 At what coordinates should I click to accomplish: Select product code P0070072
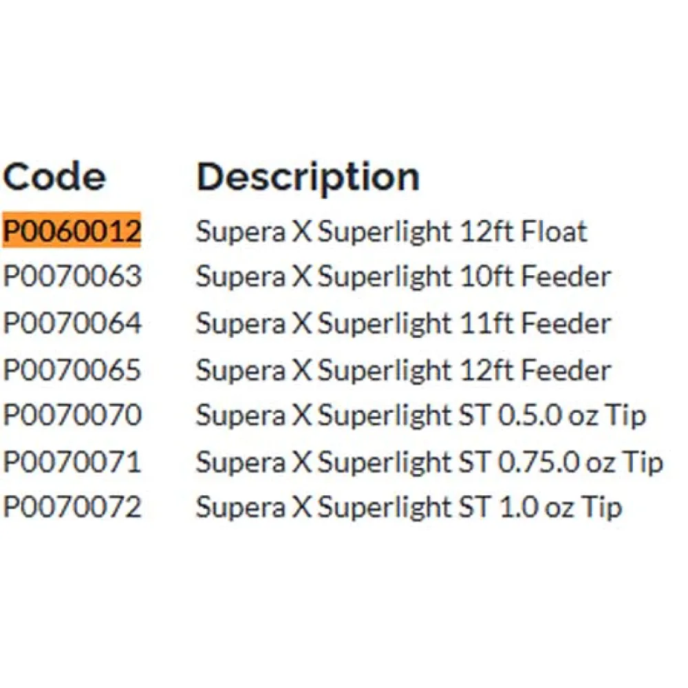[72, 508]
